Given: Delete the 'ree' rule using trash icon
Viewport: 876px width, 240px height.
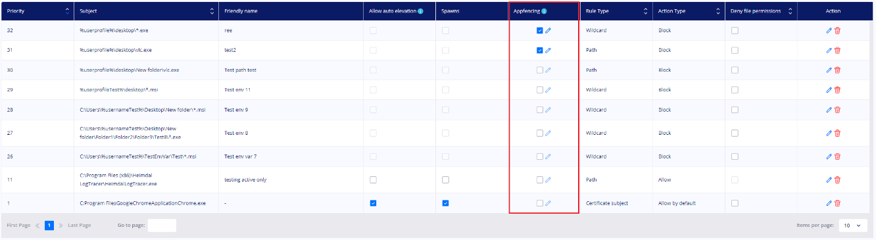Looking at the screenshot, I should [x=837, y=30].
